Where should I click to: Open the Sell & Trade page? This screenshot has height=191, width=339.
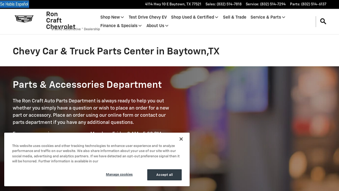(235, 17)
